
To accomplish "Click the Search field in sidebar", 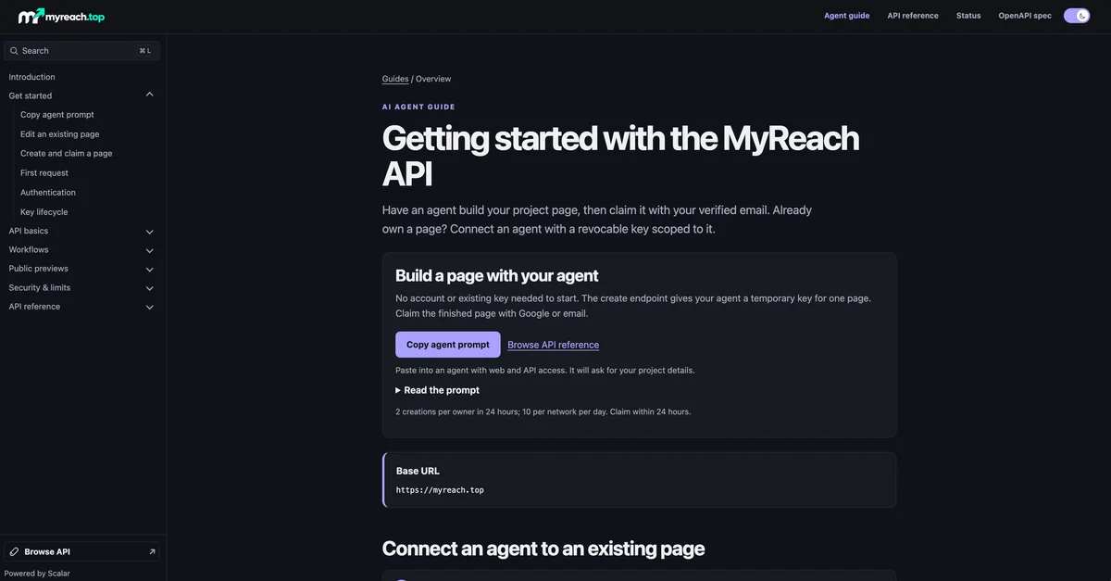I will coord(81,51).
